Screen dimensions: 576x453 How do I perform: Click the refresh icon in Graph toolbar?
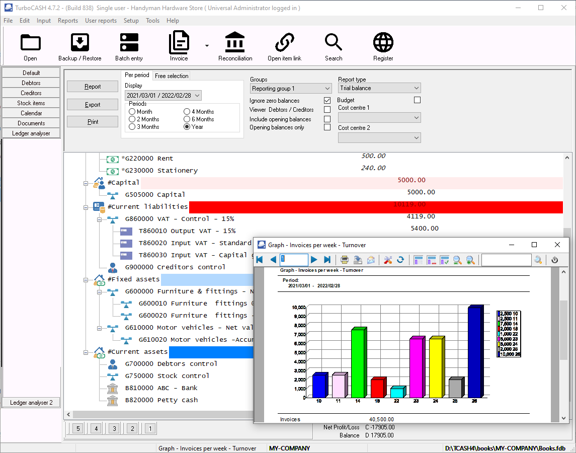click(400, 260)
